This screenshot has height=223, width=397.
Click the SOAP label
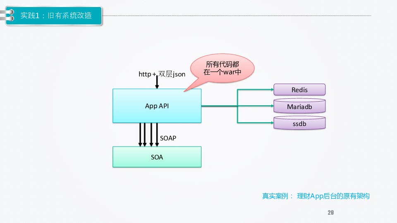[168, 138]
